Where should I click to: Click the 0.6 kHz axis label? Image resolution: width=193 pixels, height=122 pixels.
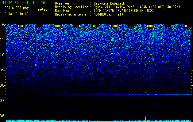tap(3, 116)
